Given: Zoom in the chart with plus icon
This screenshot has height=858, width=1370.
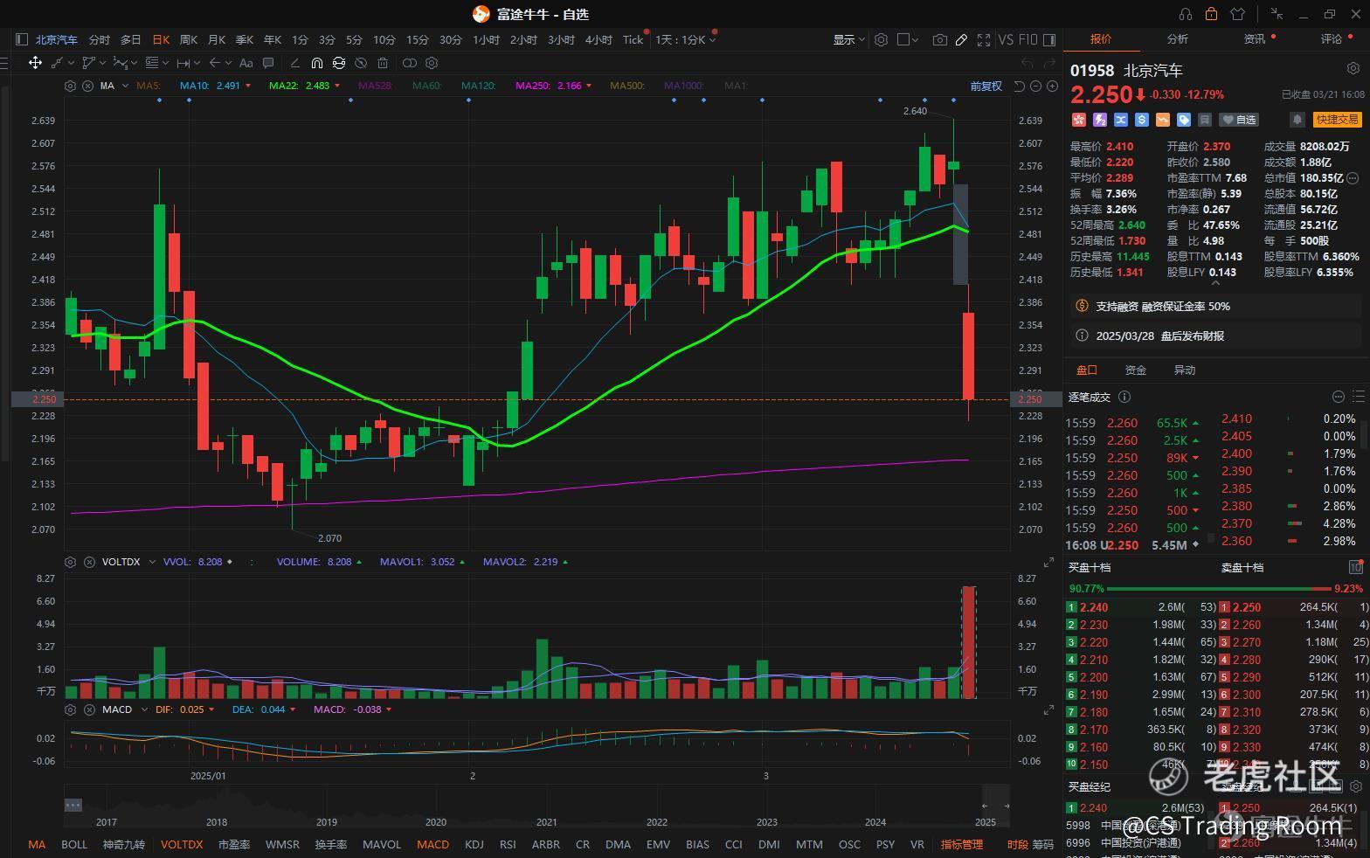Looking at the screenshot, I should click(x=1052, y=86).
